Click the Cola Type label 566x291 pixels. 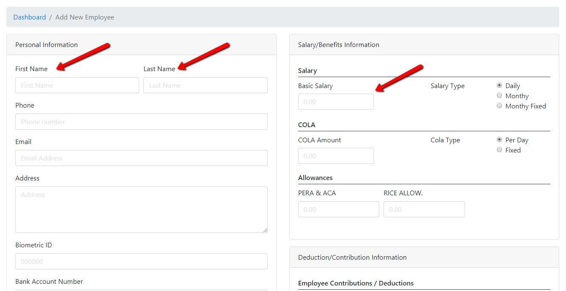coord(445,140)
